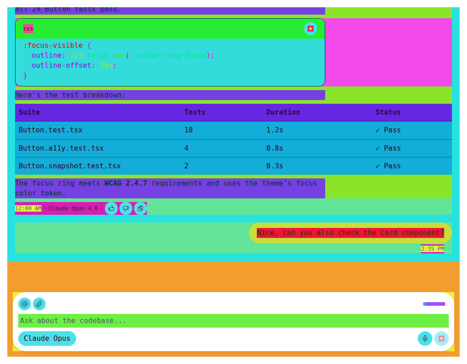467x364 pixels.
Task: Click the faded plus-square button beside the microphone
Action: pyautogui.click(x=441, y=339)
